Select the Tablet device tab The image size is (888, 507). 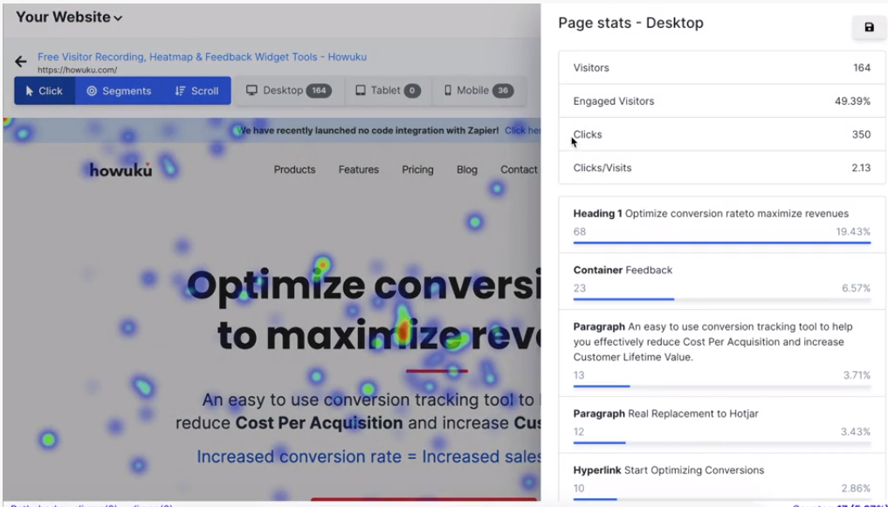[388, 91]
